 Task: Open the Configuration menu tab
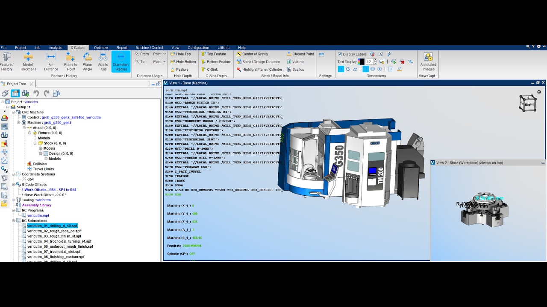198,48
